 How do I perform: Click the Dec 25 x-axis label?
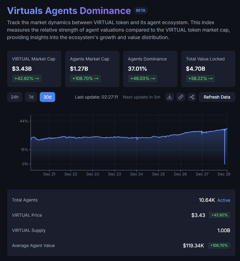(158, 174)
